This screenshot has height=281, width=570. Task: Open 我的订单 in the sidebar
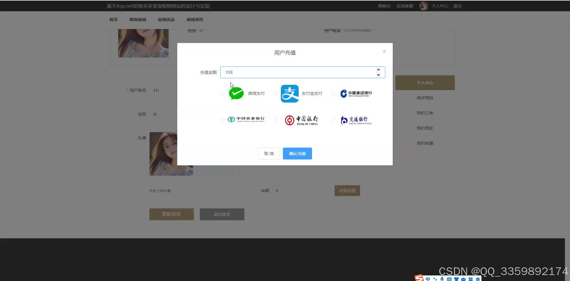pyautogui.click(x=425, y=113)
